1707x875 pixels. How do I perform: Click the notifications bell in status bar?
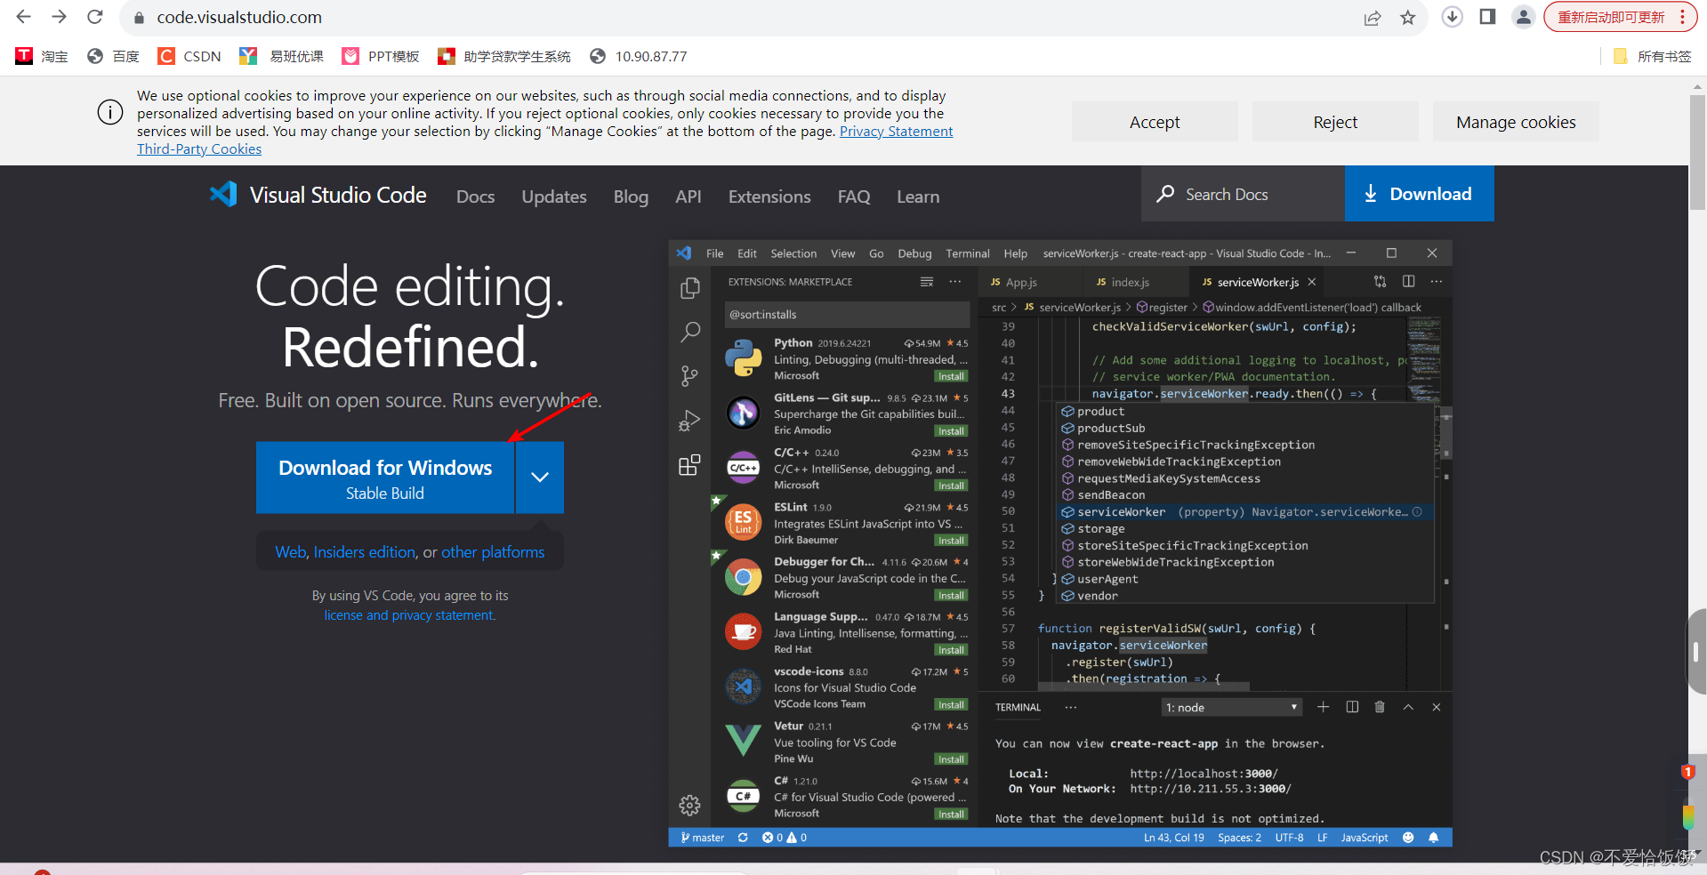point(1433,838)
